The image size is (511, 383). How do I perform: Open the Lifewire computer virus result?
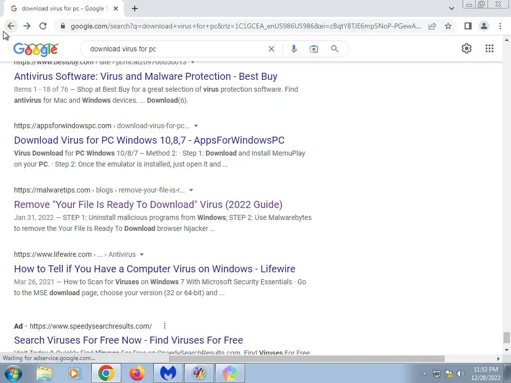155,269
